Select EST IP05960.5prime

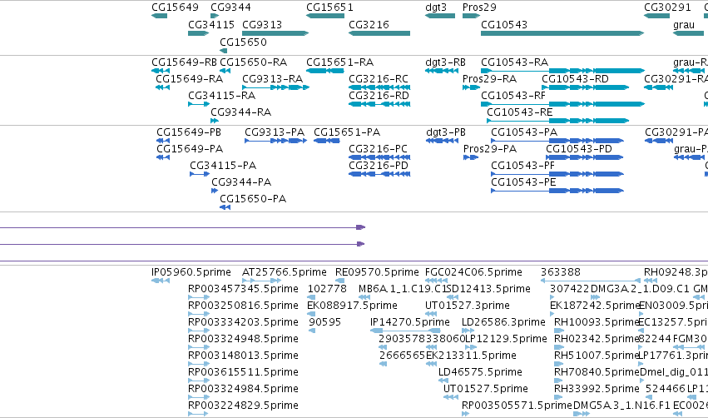pyautogui.click(x=161, y=281)
